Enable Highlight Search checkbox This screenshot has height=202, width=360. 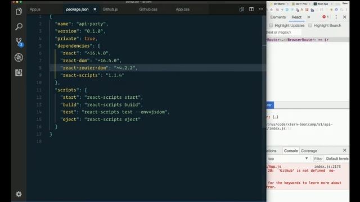pyautogui.click(x=310, y=25)
